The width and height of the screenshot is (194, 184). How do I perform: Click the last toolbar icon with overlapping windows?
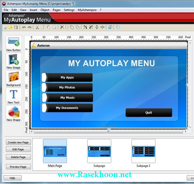(118, 27)
